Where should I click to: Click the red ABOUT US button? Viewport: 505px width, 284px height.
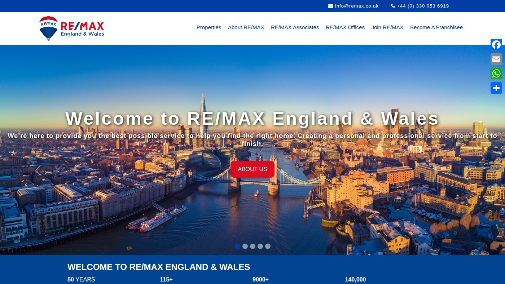[x=252, y=169]
